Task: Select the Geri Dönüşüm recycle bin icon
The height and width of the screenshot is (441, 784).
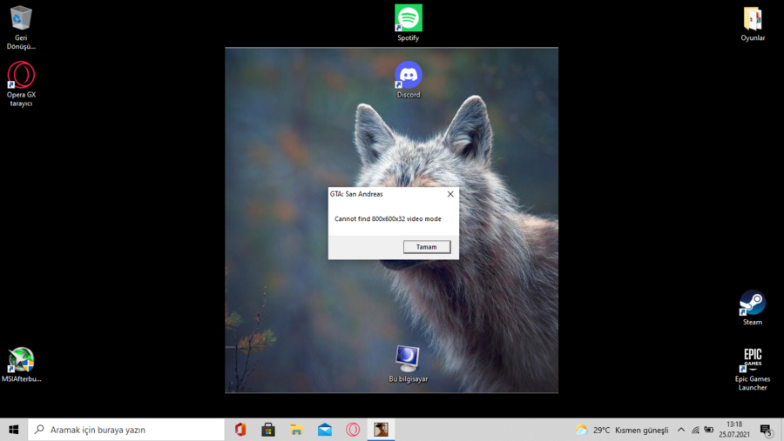Action: (x=21, y=28)
